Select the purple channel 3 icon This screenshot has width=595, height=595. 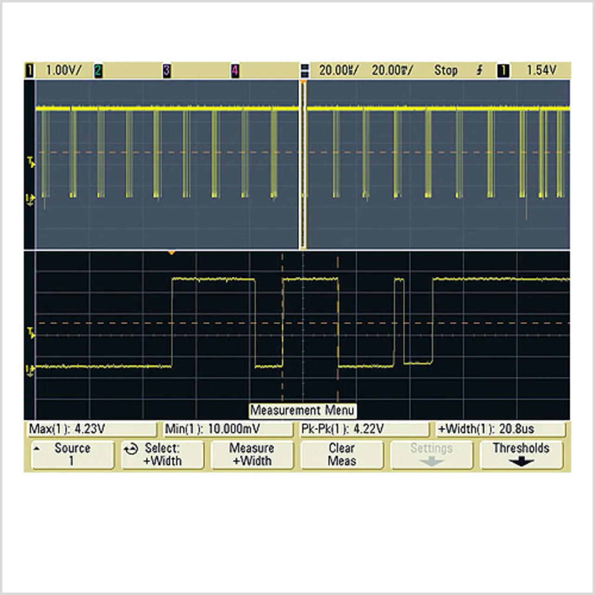click(167, 71)
